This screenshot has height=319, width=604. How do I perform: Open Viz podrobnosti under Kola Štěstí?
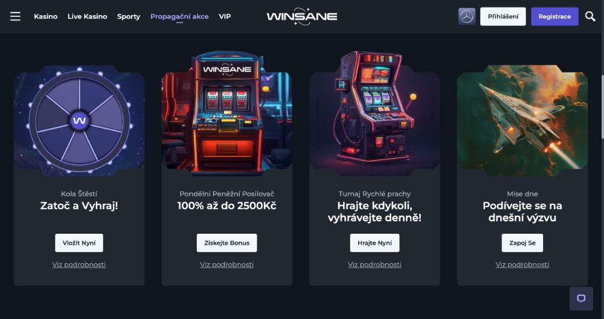(x=79, y=265)
